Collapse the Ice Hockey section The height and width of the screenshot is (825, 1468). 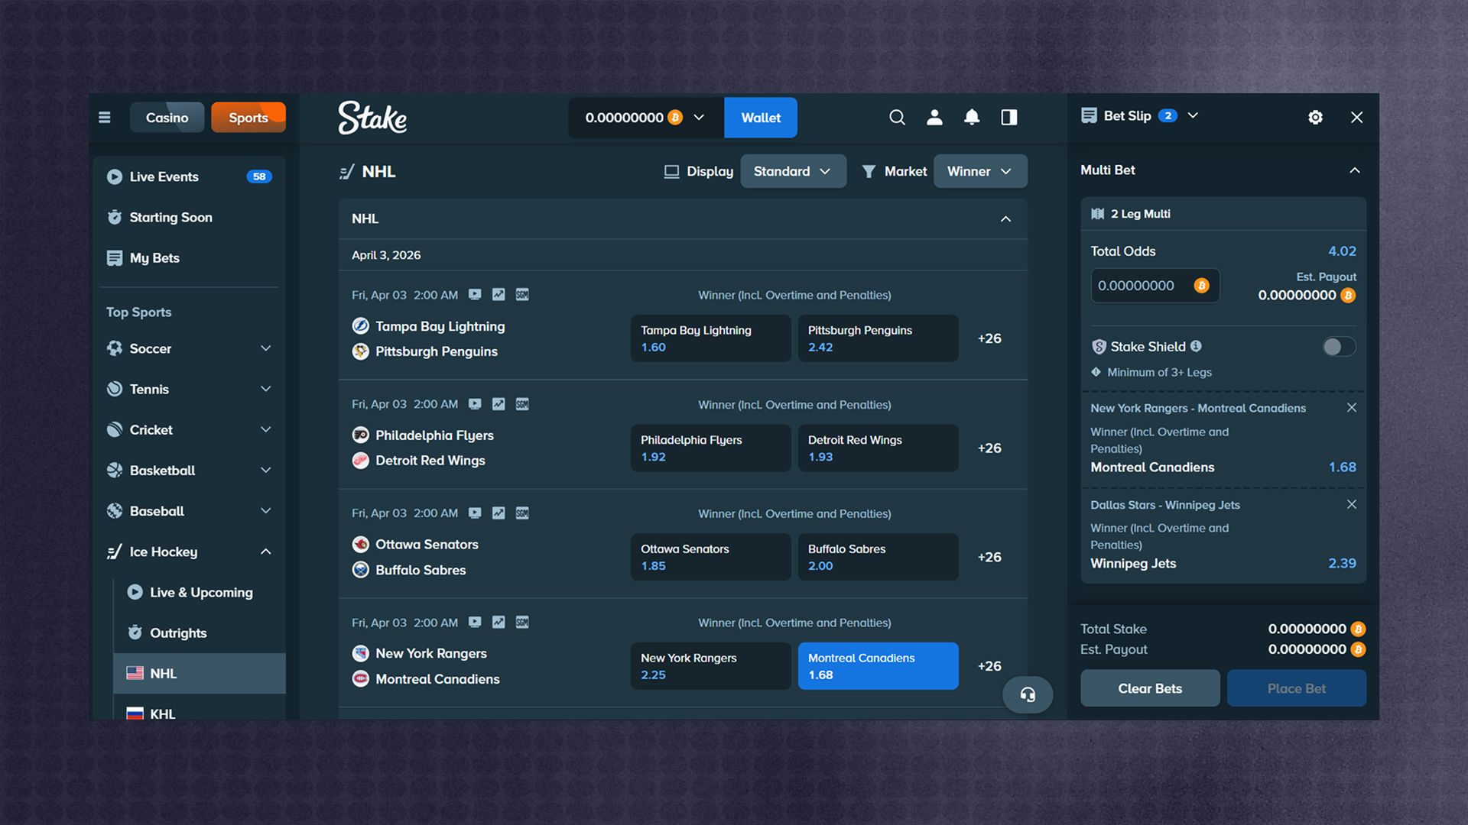(x=265, y=552)
